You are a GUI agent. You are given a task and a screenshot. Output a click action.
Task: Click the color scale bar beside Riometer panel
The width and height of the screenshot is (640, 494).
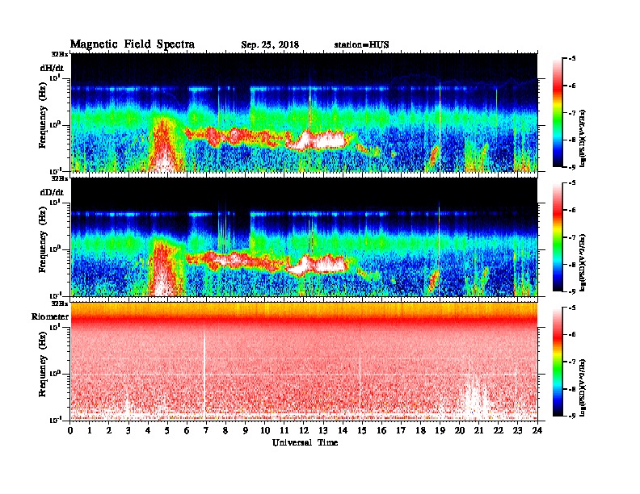pos(558,362)
